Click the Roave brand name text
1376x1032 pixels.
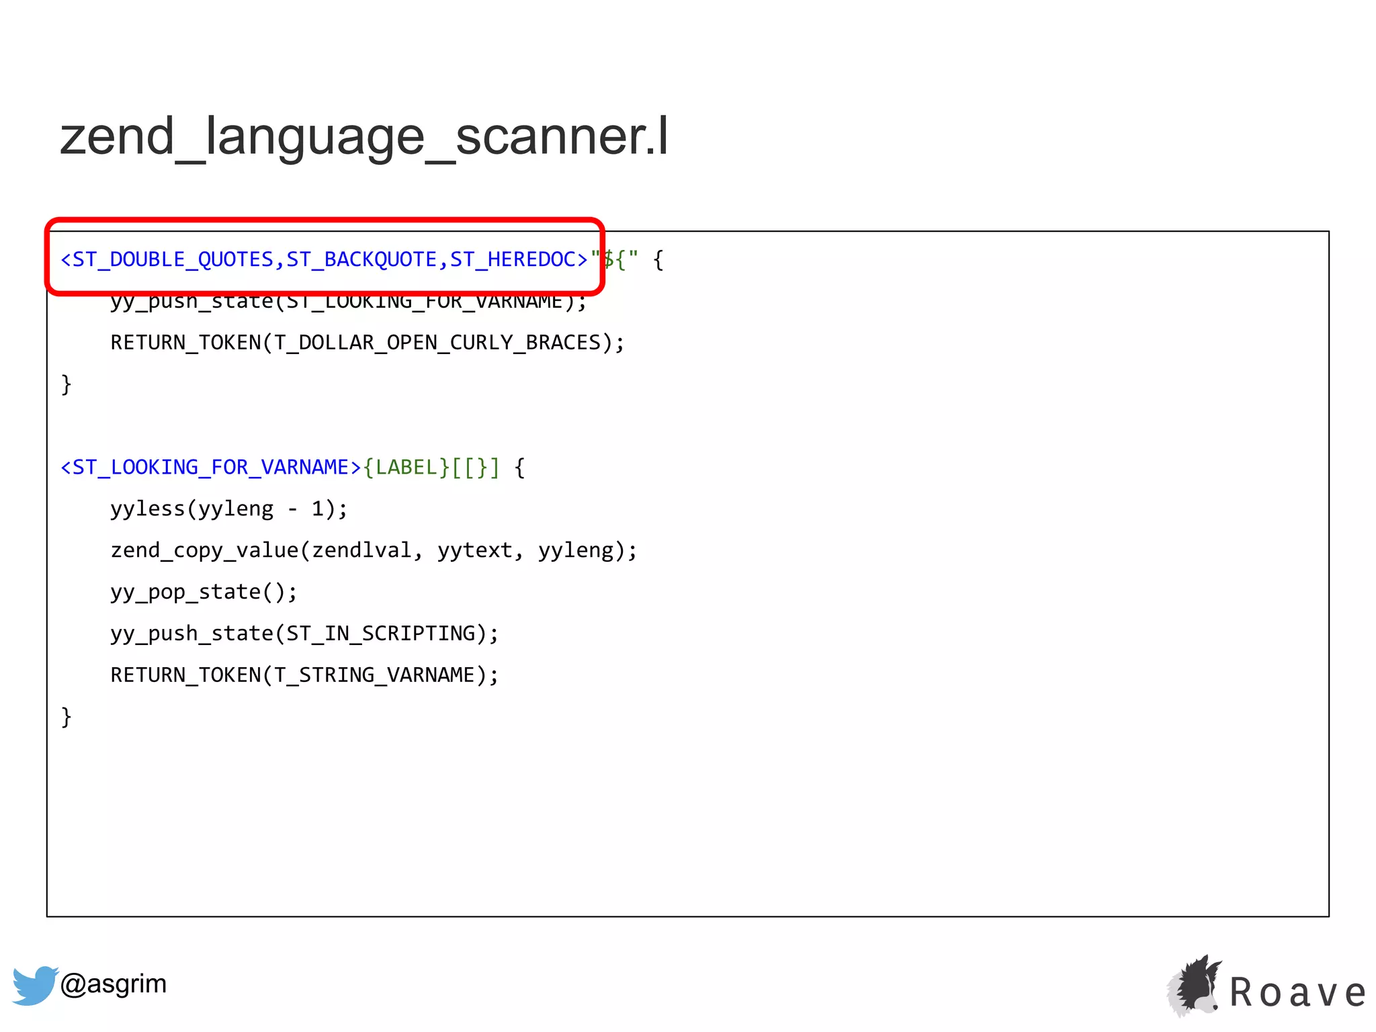tap(1298, 992)
